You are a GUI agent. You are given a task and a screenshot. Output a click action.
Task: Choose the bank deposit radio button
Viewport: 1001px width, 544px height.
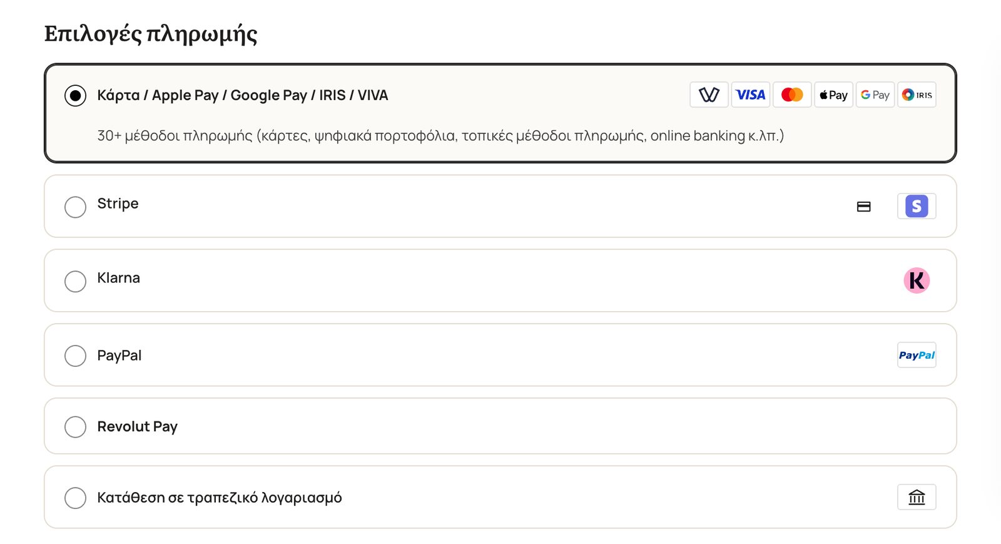(75, 498)
